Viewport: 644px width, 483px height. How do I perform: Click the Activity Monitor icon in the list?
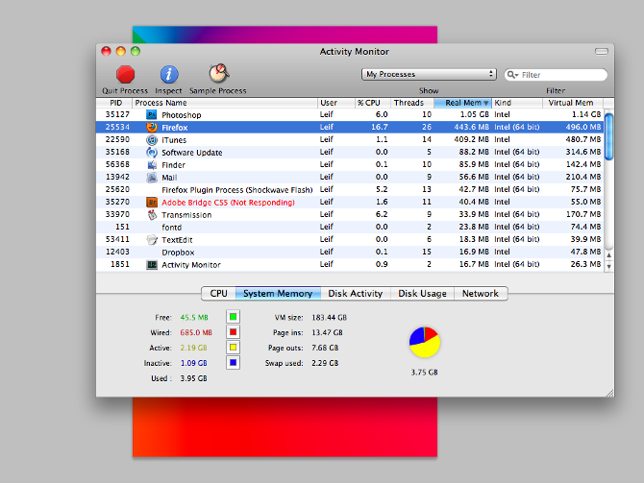pos(152,265)
